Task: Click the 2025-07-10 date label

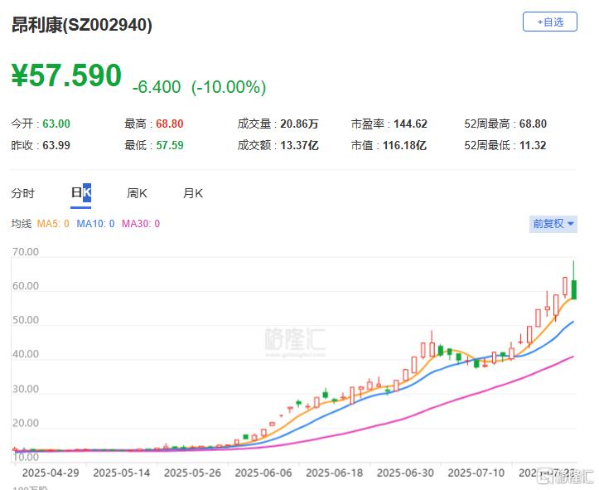Action: (x=476, y=473)
